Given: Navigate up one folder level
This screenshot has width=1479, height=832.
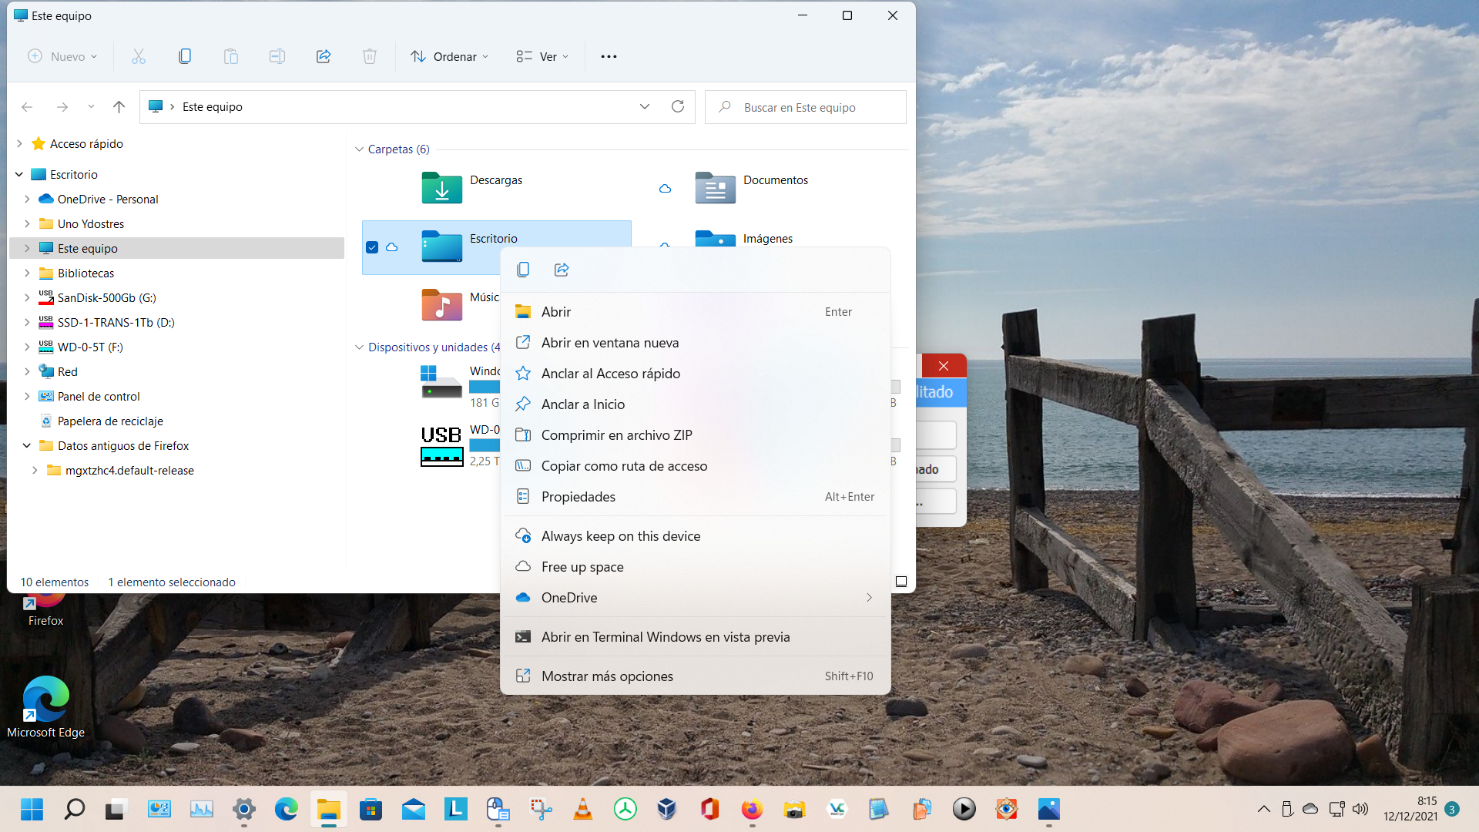Looking at the screenshot, I should click(119, 107).
